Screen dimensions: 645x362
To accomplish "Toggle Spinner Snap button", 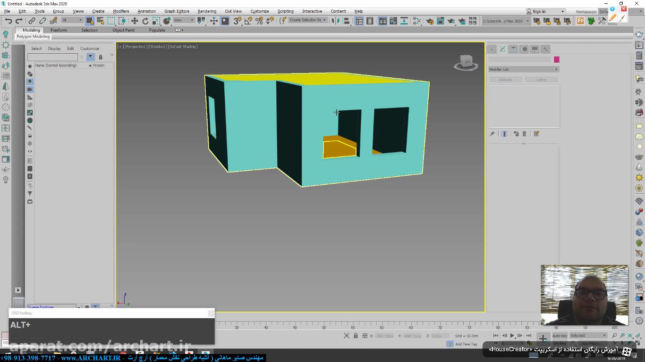I will pyautogui.click(x=270, y=21).
